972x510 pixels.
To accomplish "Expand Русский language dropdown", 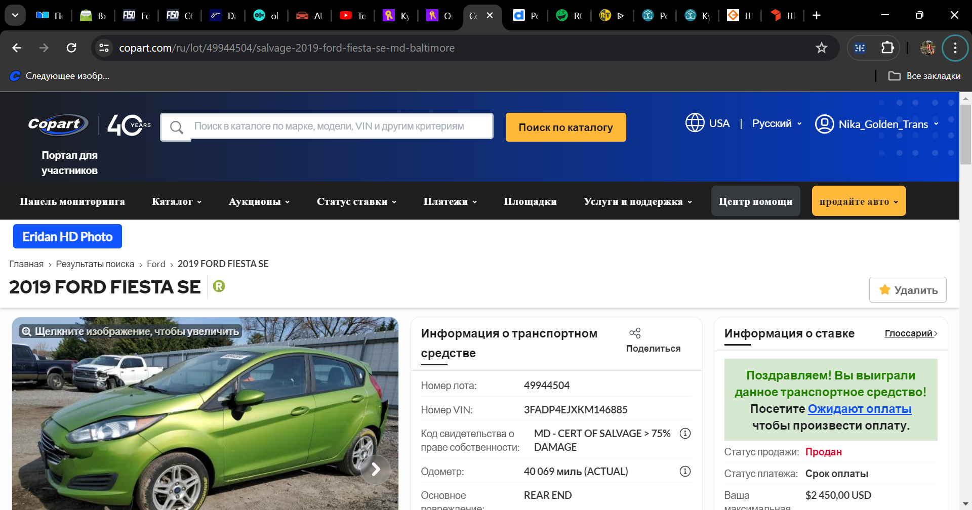I will pos(777,123).
